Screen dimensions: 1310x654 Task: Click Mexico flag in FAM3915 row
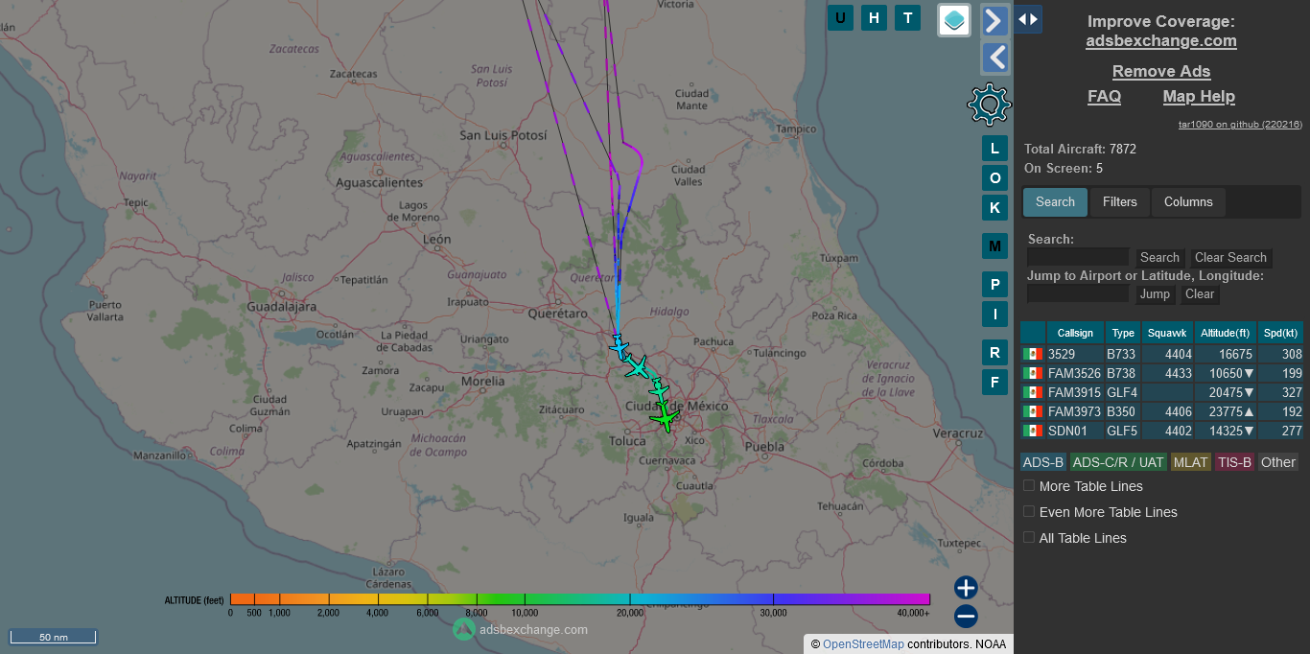point(1033,392)
